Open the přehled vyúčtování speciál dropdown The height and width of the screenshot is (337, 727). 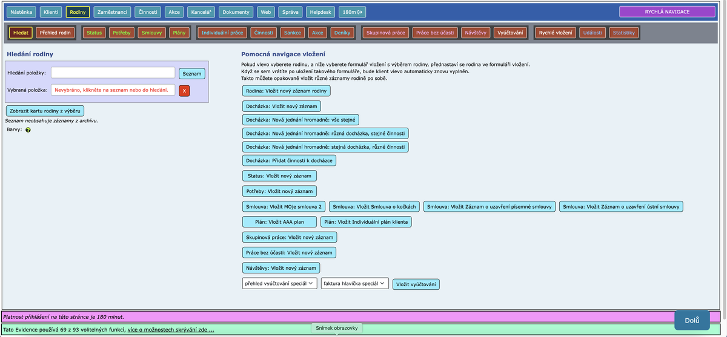[279, 283]
